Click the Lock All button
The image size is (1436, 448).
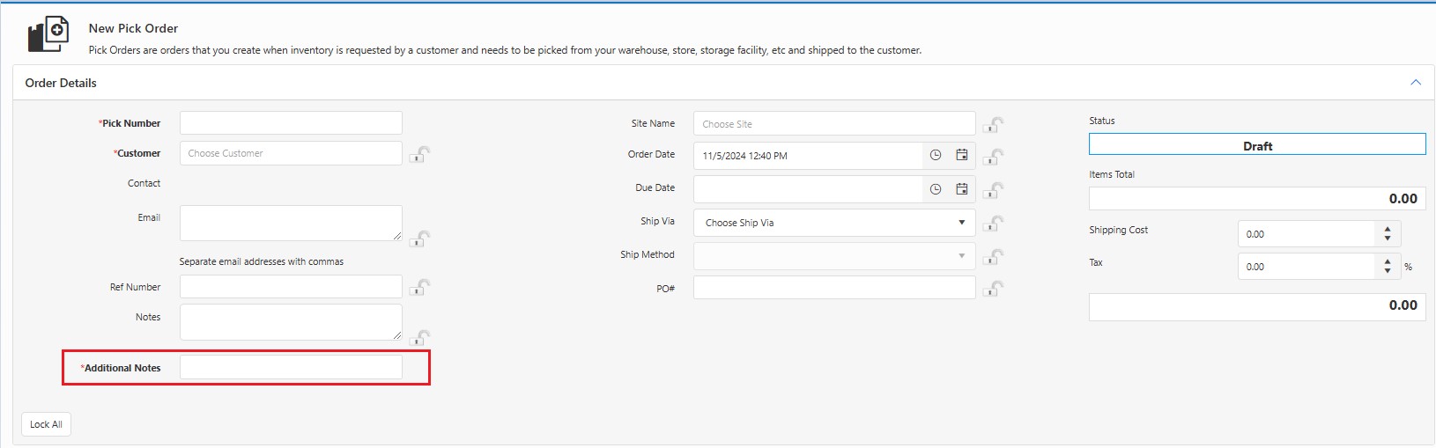46,424
